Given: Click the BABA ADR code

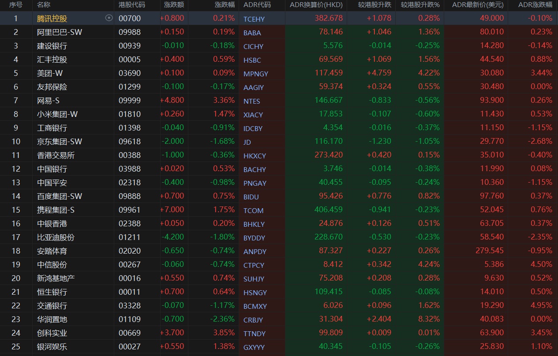Looking at the screenshot, I should click(x=252, y=33).
